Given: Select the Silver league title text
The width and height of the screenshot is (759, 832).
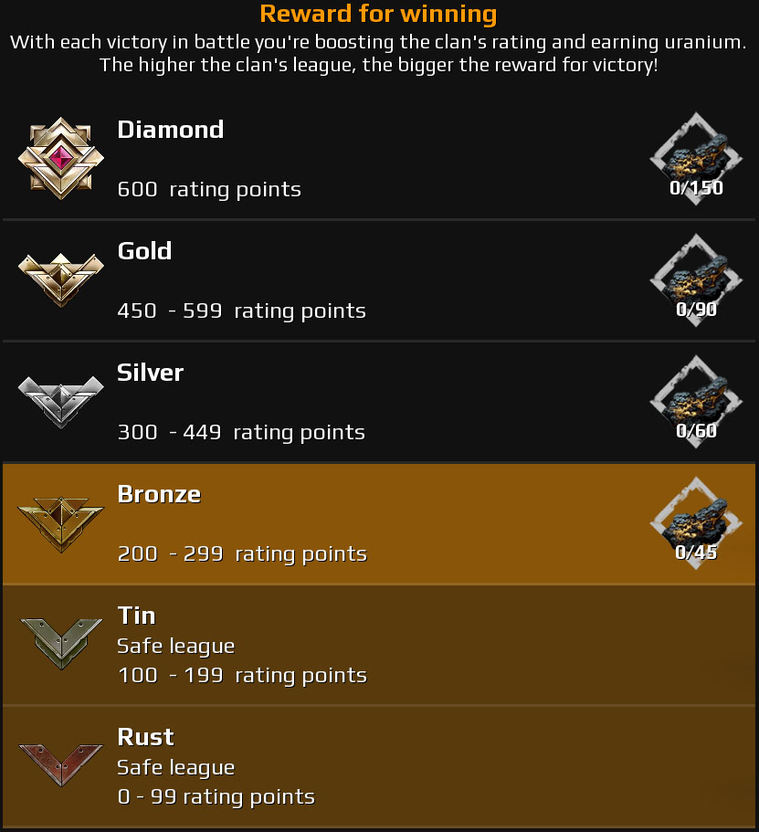Looking at the screenshot, I should click(150, 373).
